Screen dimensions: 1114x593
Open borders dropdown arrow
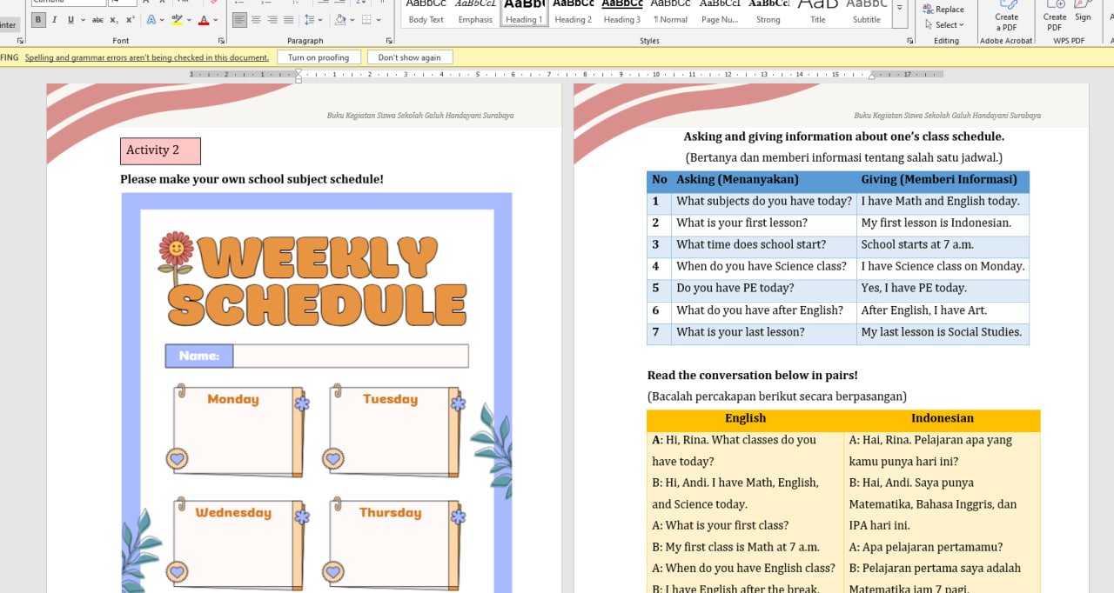[x=378, y=19]
